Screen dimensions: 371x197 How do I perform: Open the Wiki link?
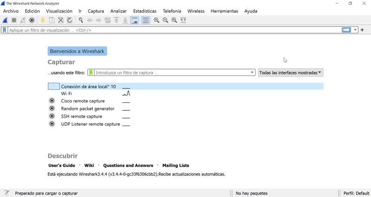[x=89, y=165]
